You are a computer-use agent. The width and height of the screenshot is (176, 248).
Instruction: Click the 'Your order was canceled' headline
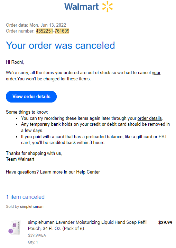click(60, 46)
